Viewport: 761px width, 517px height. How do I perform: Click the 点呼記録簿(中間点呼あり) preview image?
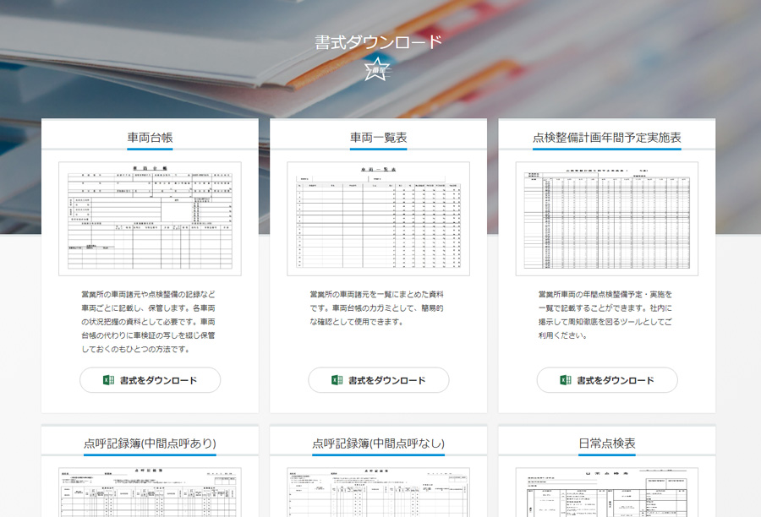tap(151, 494)
